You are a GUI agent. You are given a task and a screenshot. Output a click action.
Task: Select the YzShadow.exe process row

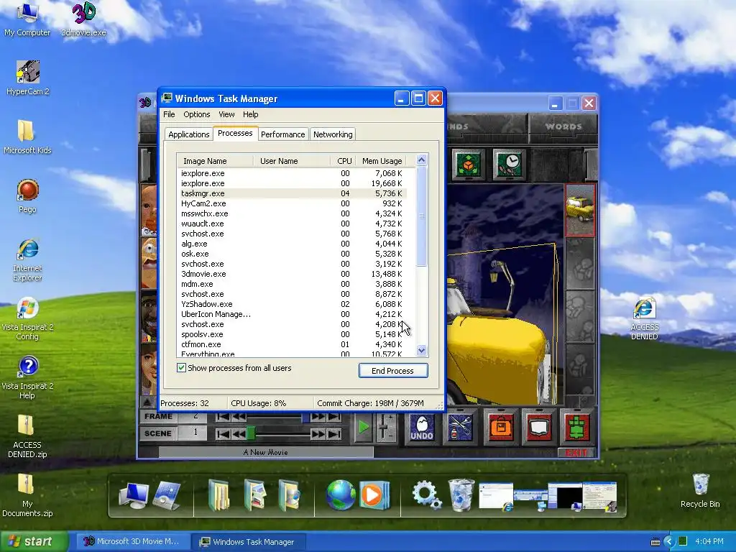pyautogui.click(x=292, y=304)
